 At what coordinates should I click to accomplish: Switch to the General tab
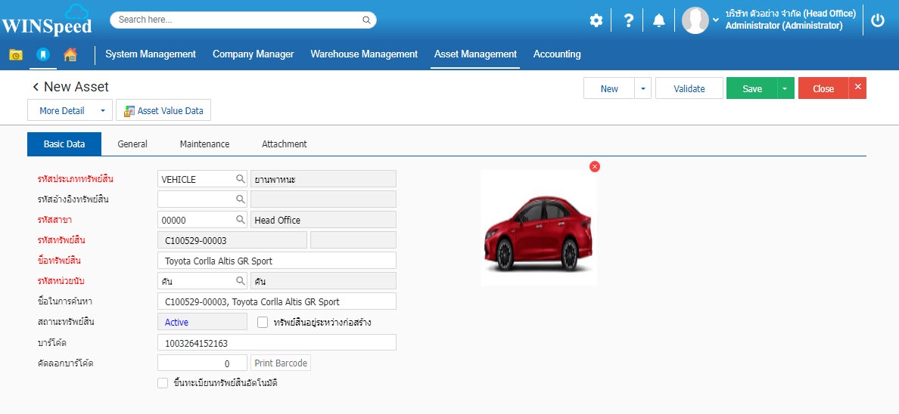132,144
